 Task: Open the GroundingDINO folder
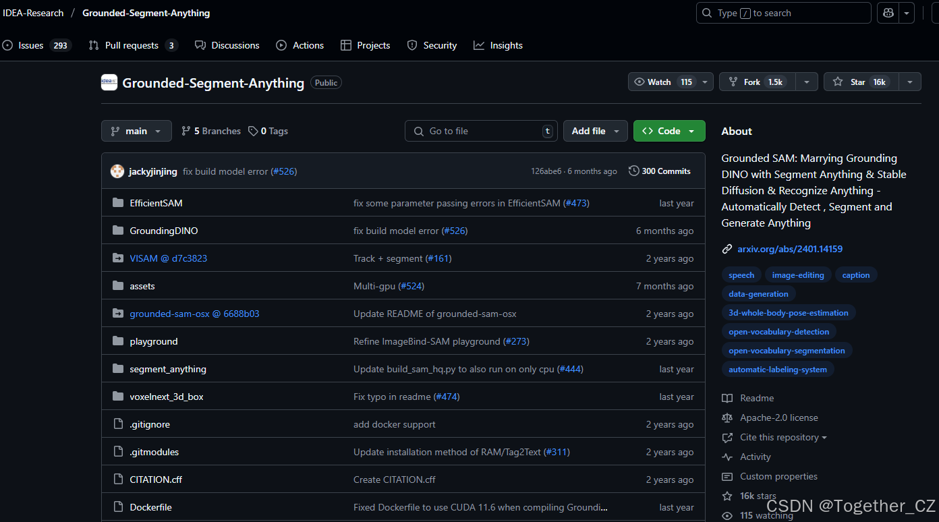[x=164, y=231]
